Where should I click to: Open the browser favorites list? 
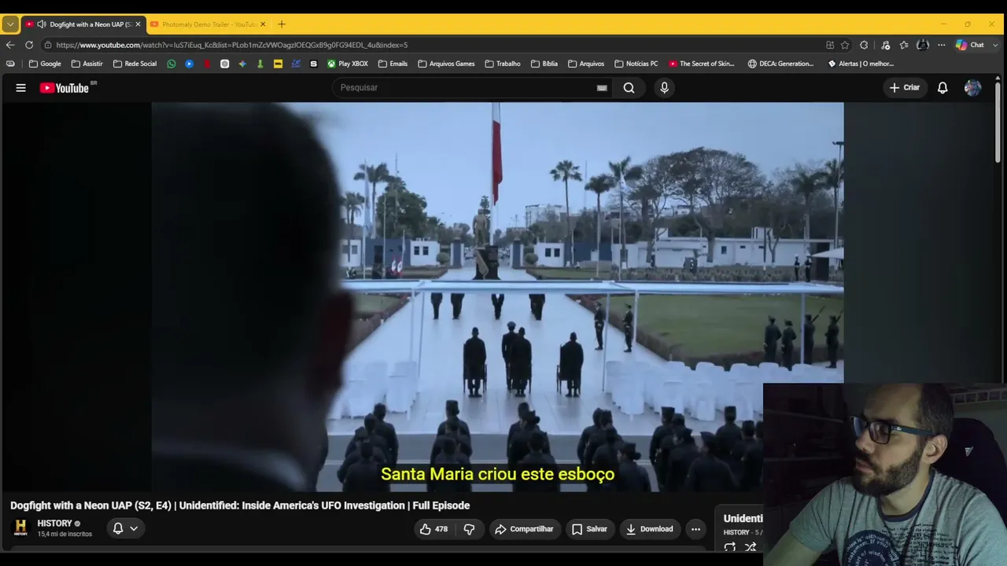pos(904,45)
